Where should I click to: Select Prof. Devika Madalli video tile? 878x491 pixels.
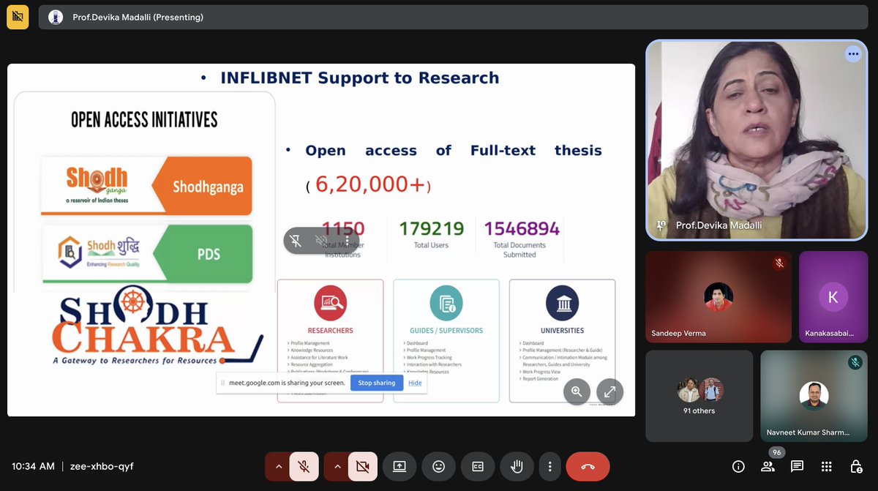pyautogui.click(x=757, y=140)
